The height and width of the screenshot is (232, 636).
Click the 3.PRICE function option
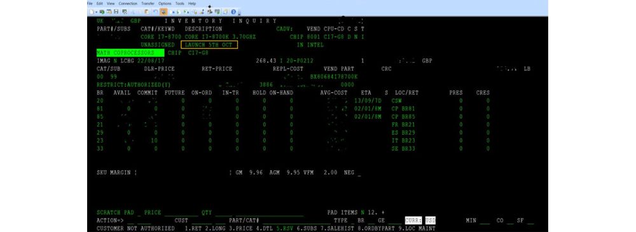240,228
